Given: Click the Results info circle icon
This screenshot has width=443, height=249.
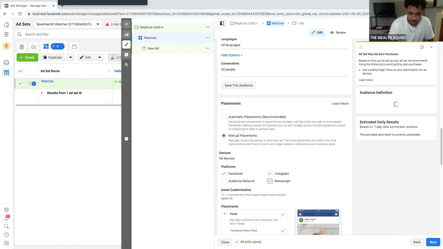Looking at the screenshot, I should coord(80,93).
